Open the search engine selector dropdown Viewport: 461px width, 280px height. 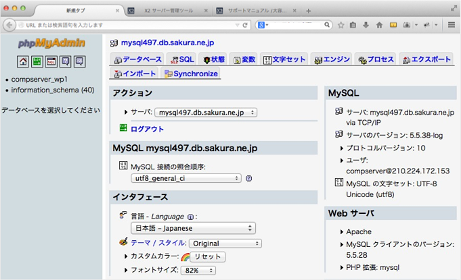point(263,25)
